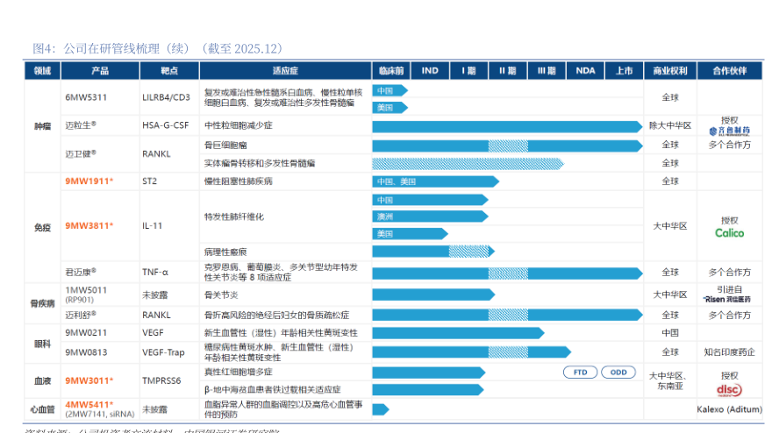Click the NDA column header
Image resolution: width=779 pixels, height=433 pixels.
(x=585, y=70)
